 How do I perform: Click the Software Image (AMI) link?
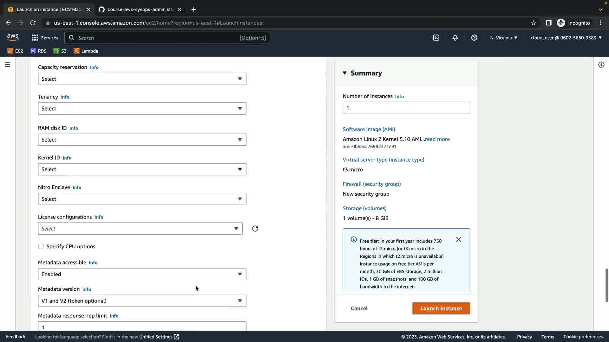click(x=369, y=129)
